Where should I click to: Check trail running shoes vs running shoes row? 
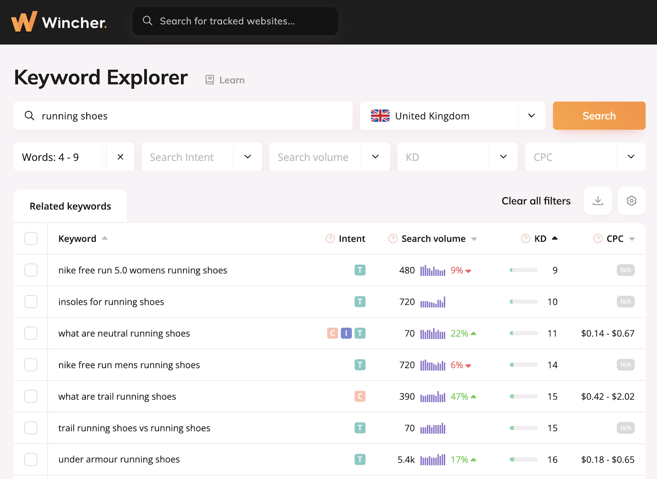(31, 428)
